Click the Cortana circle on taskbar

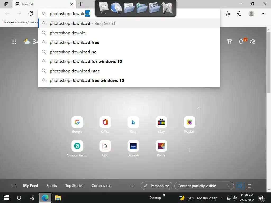(x=19, y=198)
